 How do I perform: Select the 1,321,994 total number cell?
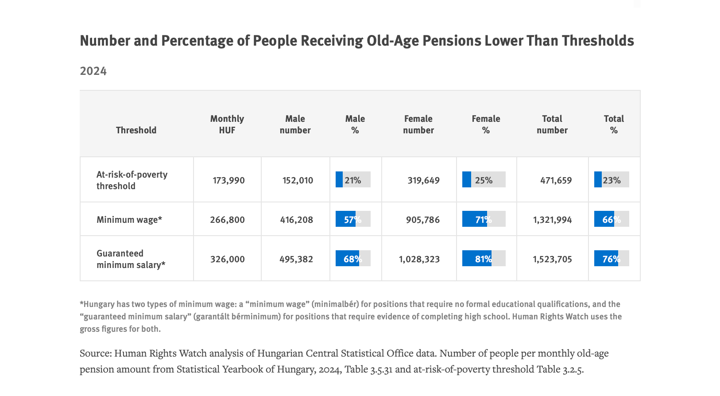[552, 220]
